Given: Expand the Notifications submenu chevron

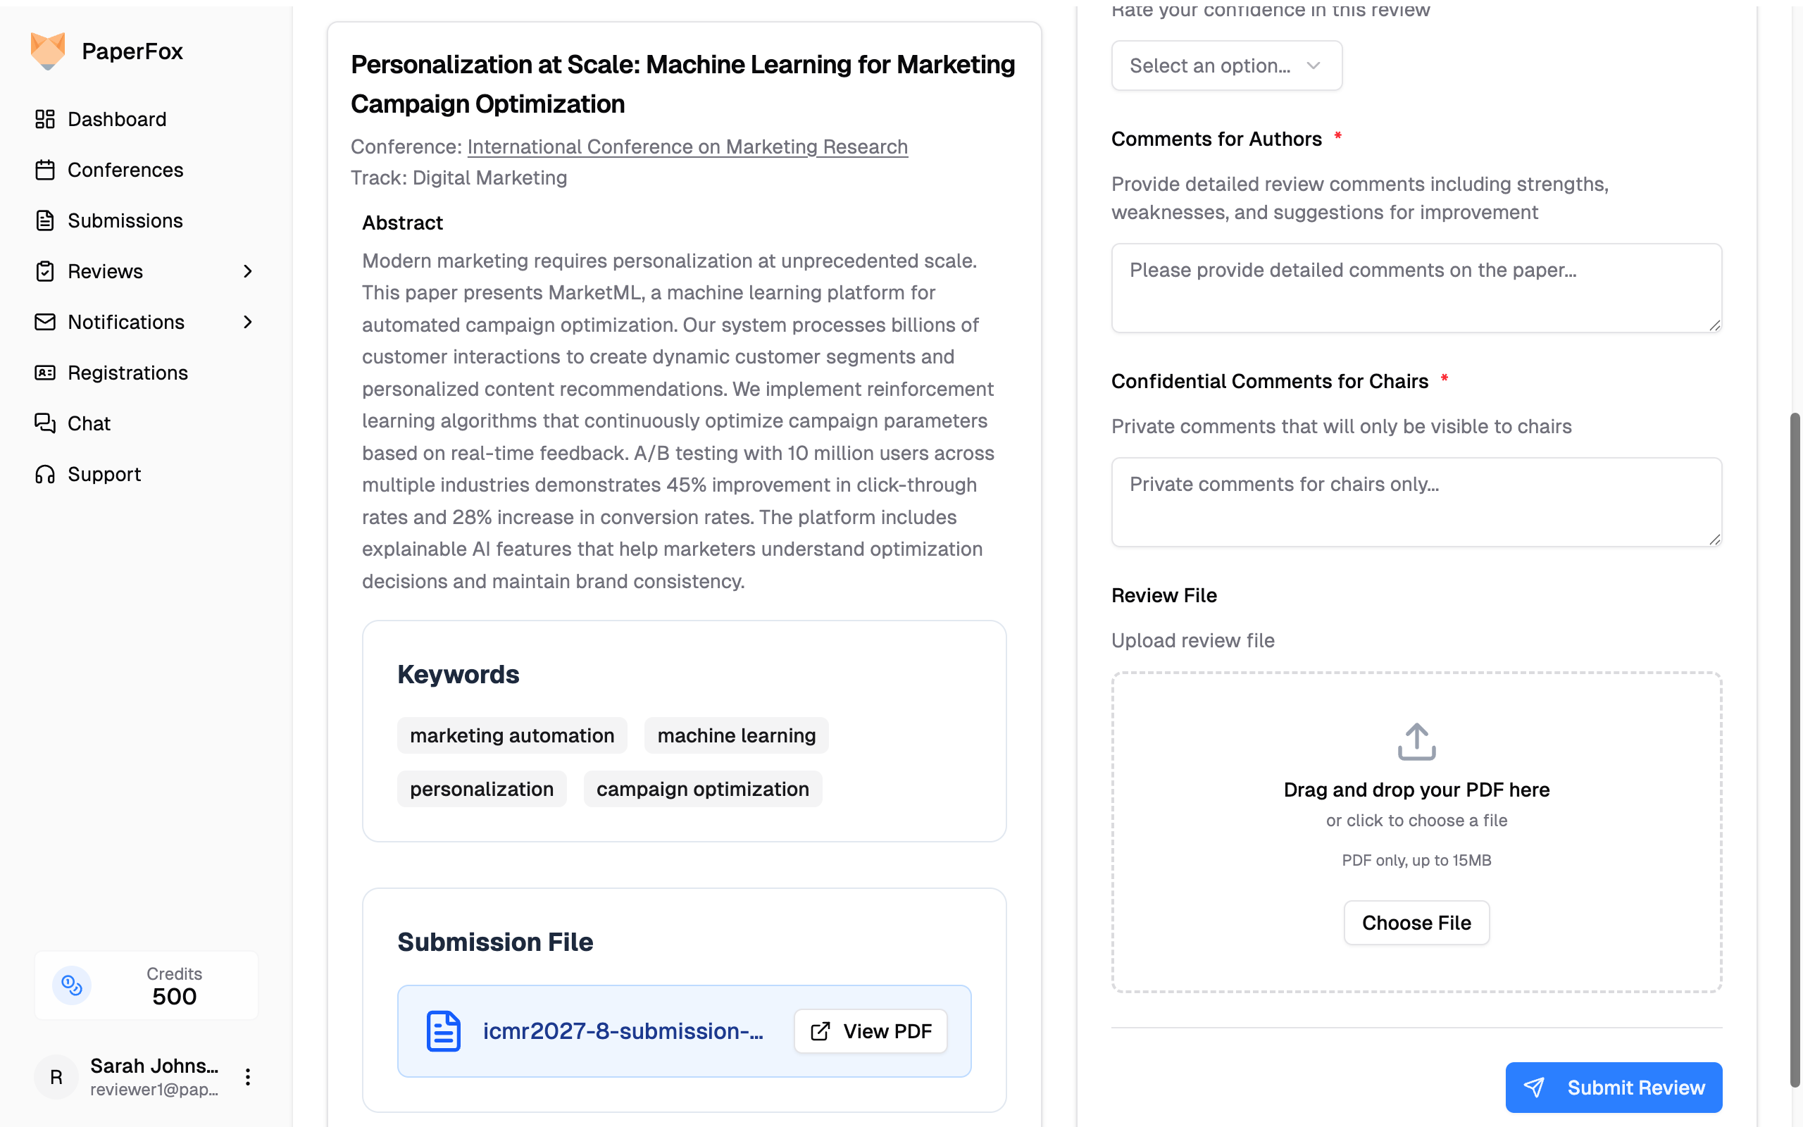Looking at the screenshot, I should 248,322.
